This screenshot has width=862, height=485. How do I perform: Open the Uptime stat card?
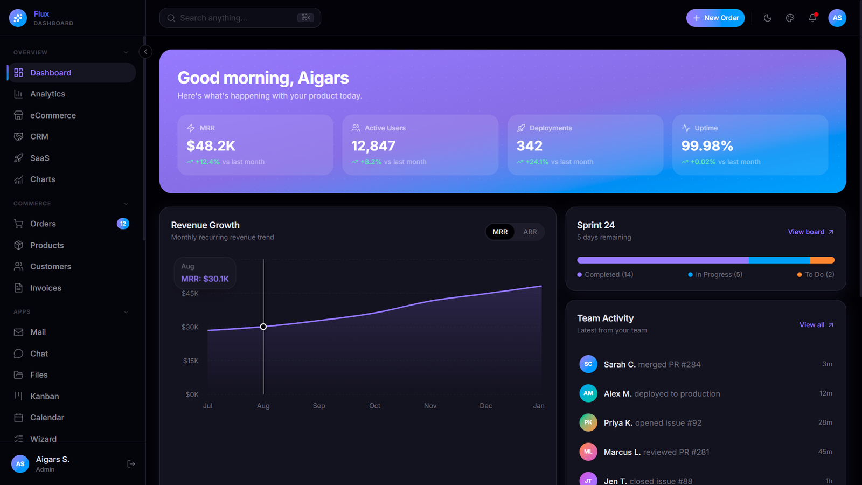(750, 145)
